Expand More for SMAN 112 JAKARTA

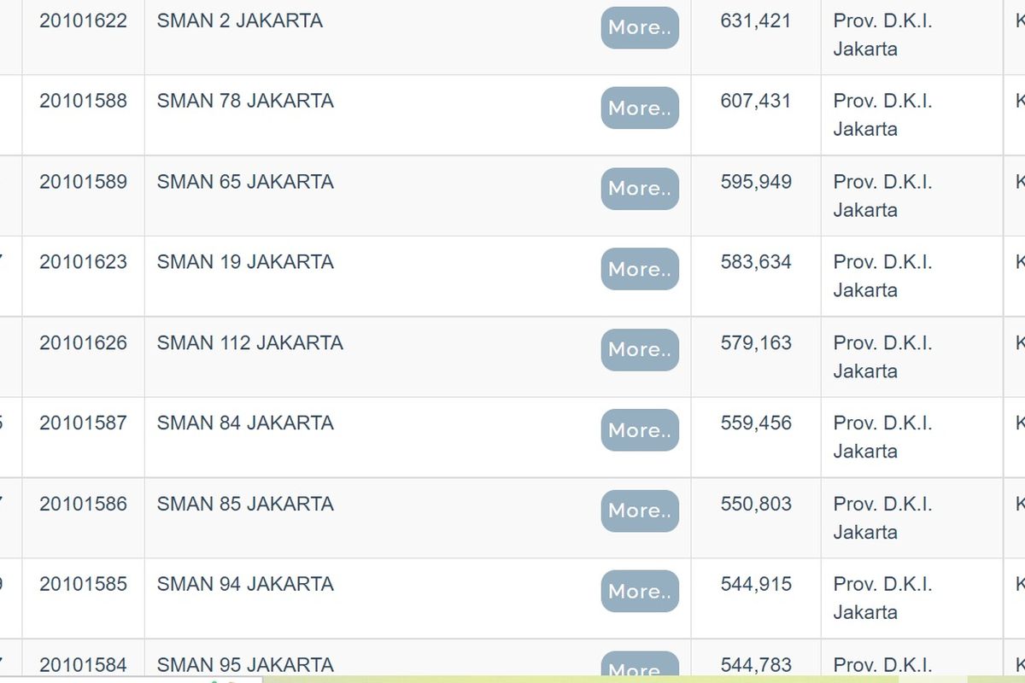640,350
